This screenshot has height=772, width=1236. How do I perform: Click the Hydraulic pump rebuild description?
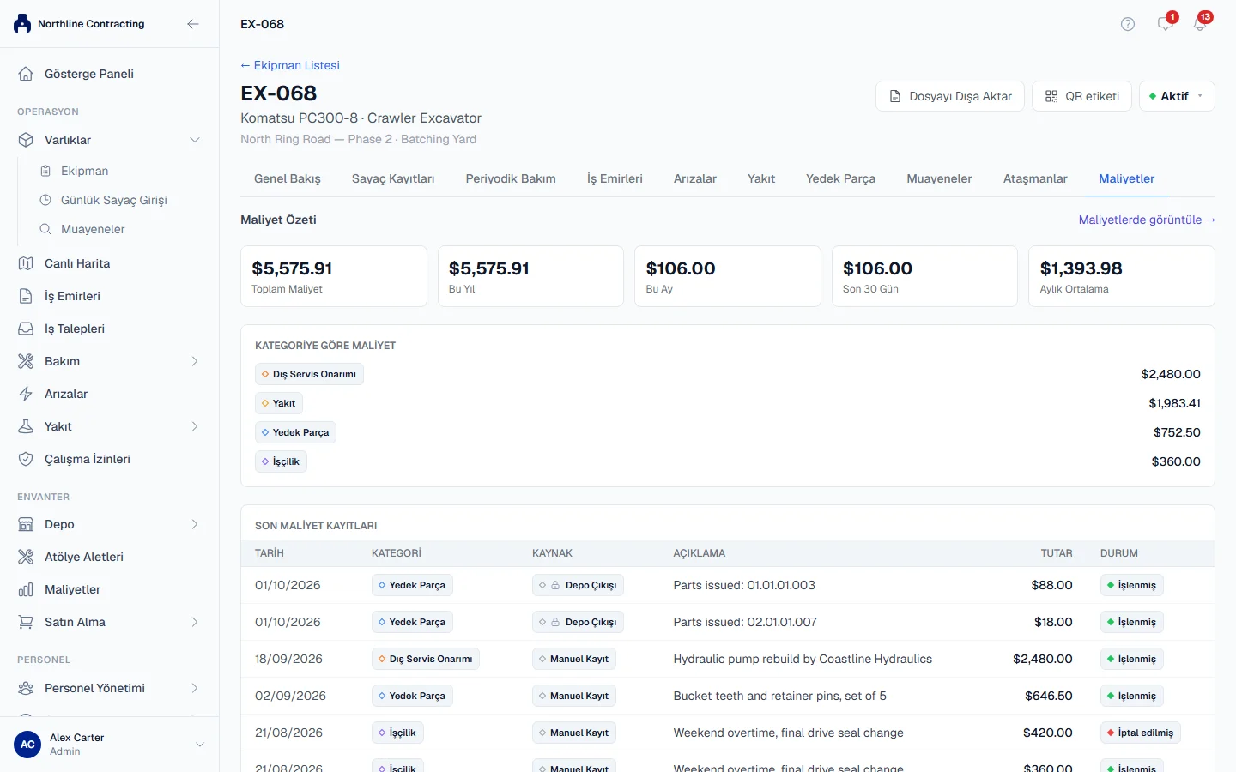coord(803,659)
